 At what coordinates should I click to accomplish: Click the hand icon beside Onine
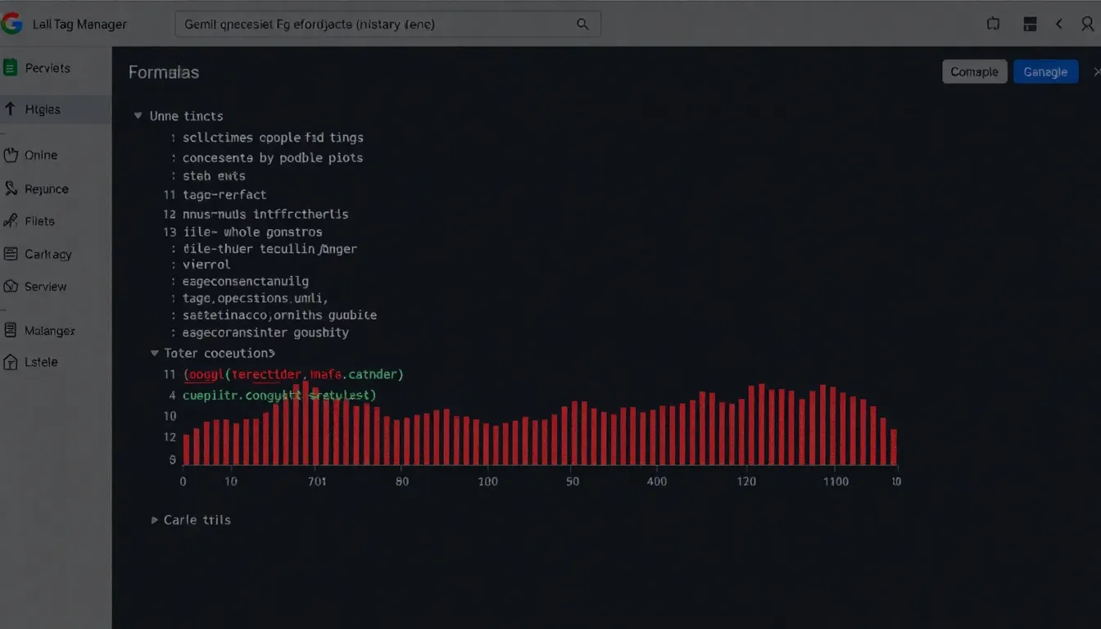point(11,155)
